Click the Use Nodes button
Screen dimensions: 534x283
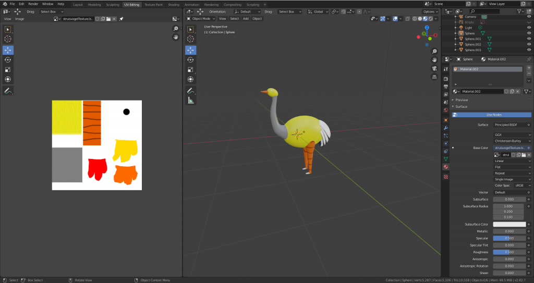coord(493,115)
